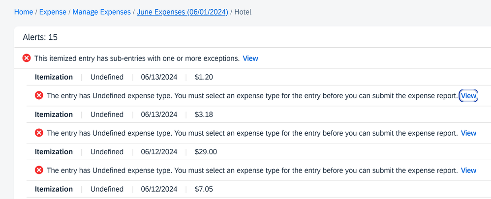Select the $1.20 itemization row
This screenshot has height=199, width=491.
[259, 77]
